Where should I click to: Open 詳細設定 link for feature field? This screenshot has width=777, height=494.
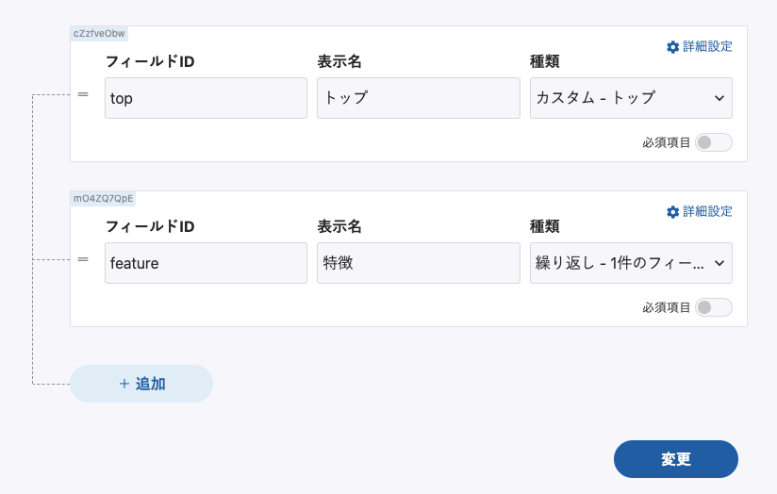pos(707,212)
